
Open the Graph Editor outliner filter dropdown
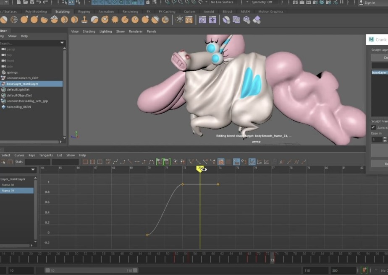tap(33, 170)
